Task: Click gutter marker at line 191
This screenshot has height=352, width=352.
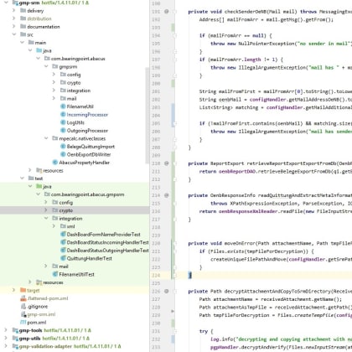Action: click(167, 12)
